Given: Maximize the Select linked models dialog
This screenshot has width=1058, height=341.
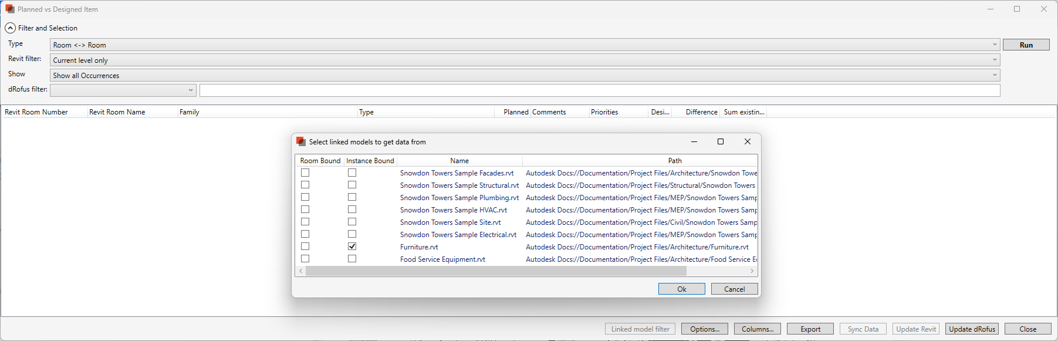Looking at the screenshot, I should click(x=721, y=141).
